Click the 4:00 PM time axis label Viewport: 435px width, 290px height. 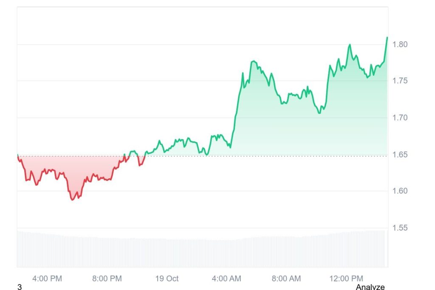[47, 279]
